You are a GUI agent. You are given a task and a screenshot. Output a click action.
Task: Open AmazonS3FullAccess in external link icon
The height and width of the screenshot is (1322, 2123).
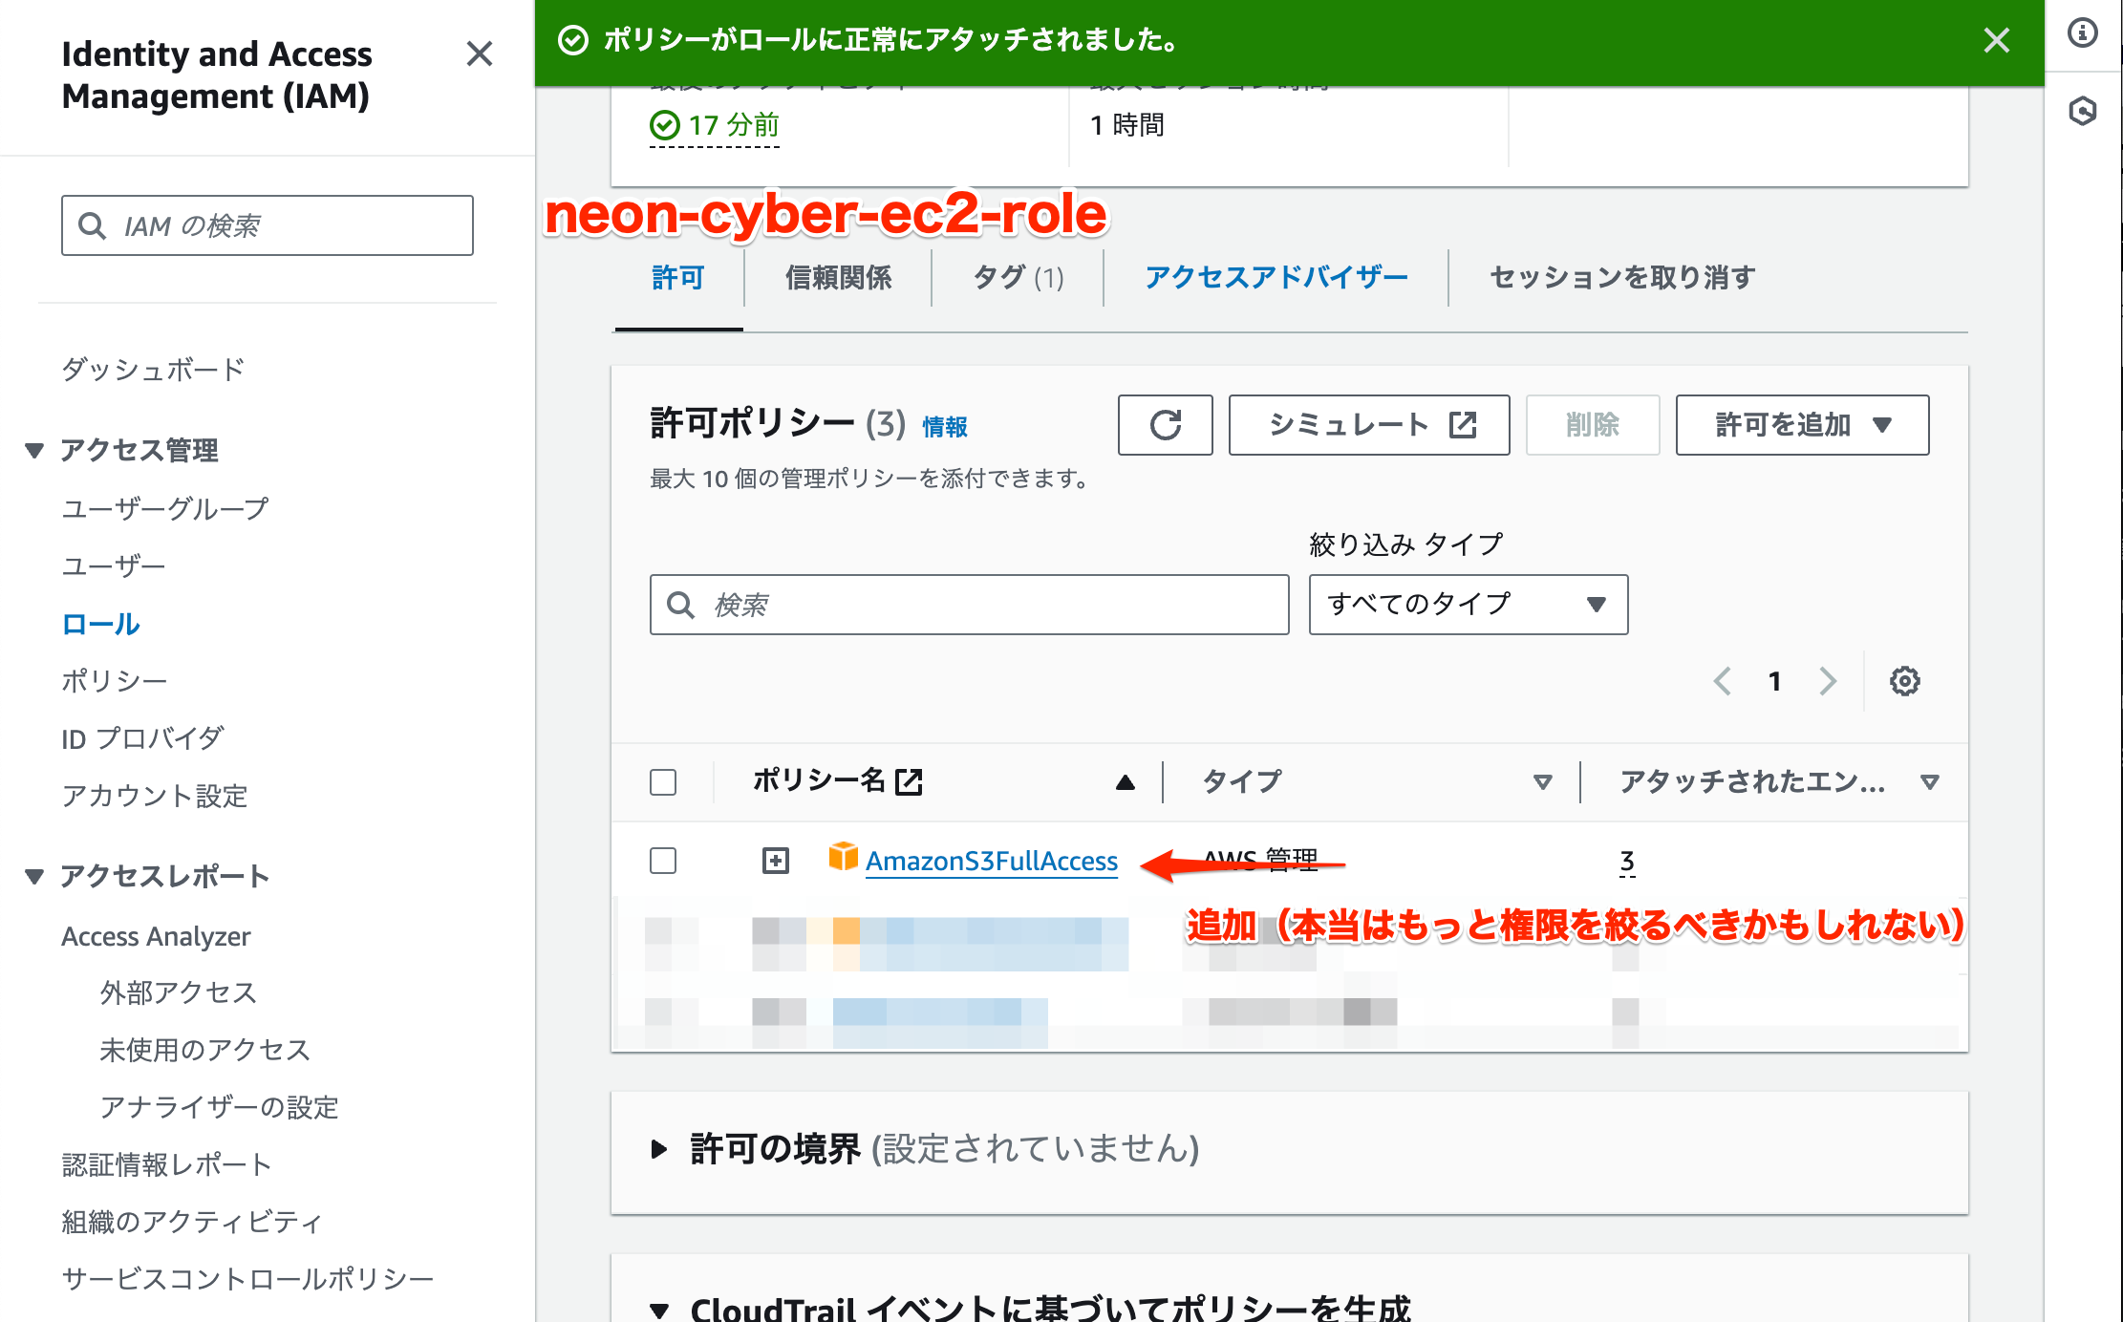[910, 780]
